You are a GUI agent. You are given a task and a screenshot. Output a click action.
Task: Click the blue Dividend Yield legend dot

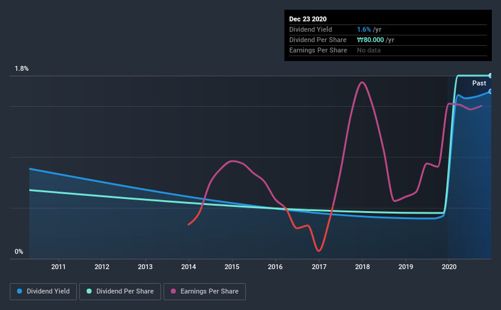[x=20, y=291]
